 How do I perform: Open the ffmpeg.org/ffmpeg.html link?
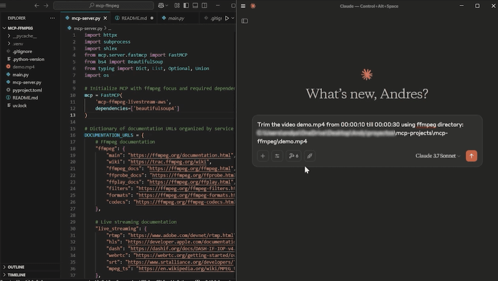(190, 169)
